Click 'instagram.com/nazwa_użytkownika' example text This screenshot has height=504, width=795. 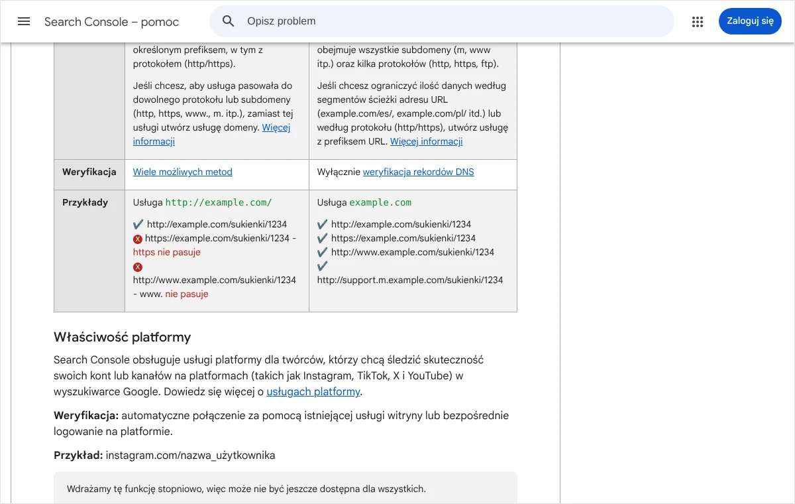[x=190, y=456]
